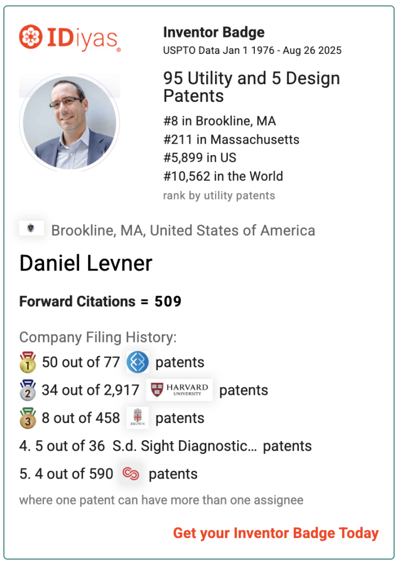Click the IDiyas logo

pos(70,37)
